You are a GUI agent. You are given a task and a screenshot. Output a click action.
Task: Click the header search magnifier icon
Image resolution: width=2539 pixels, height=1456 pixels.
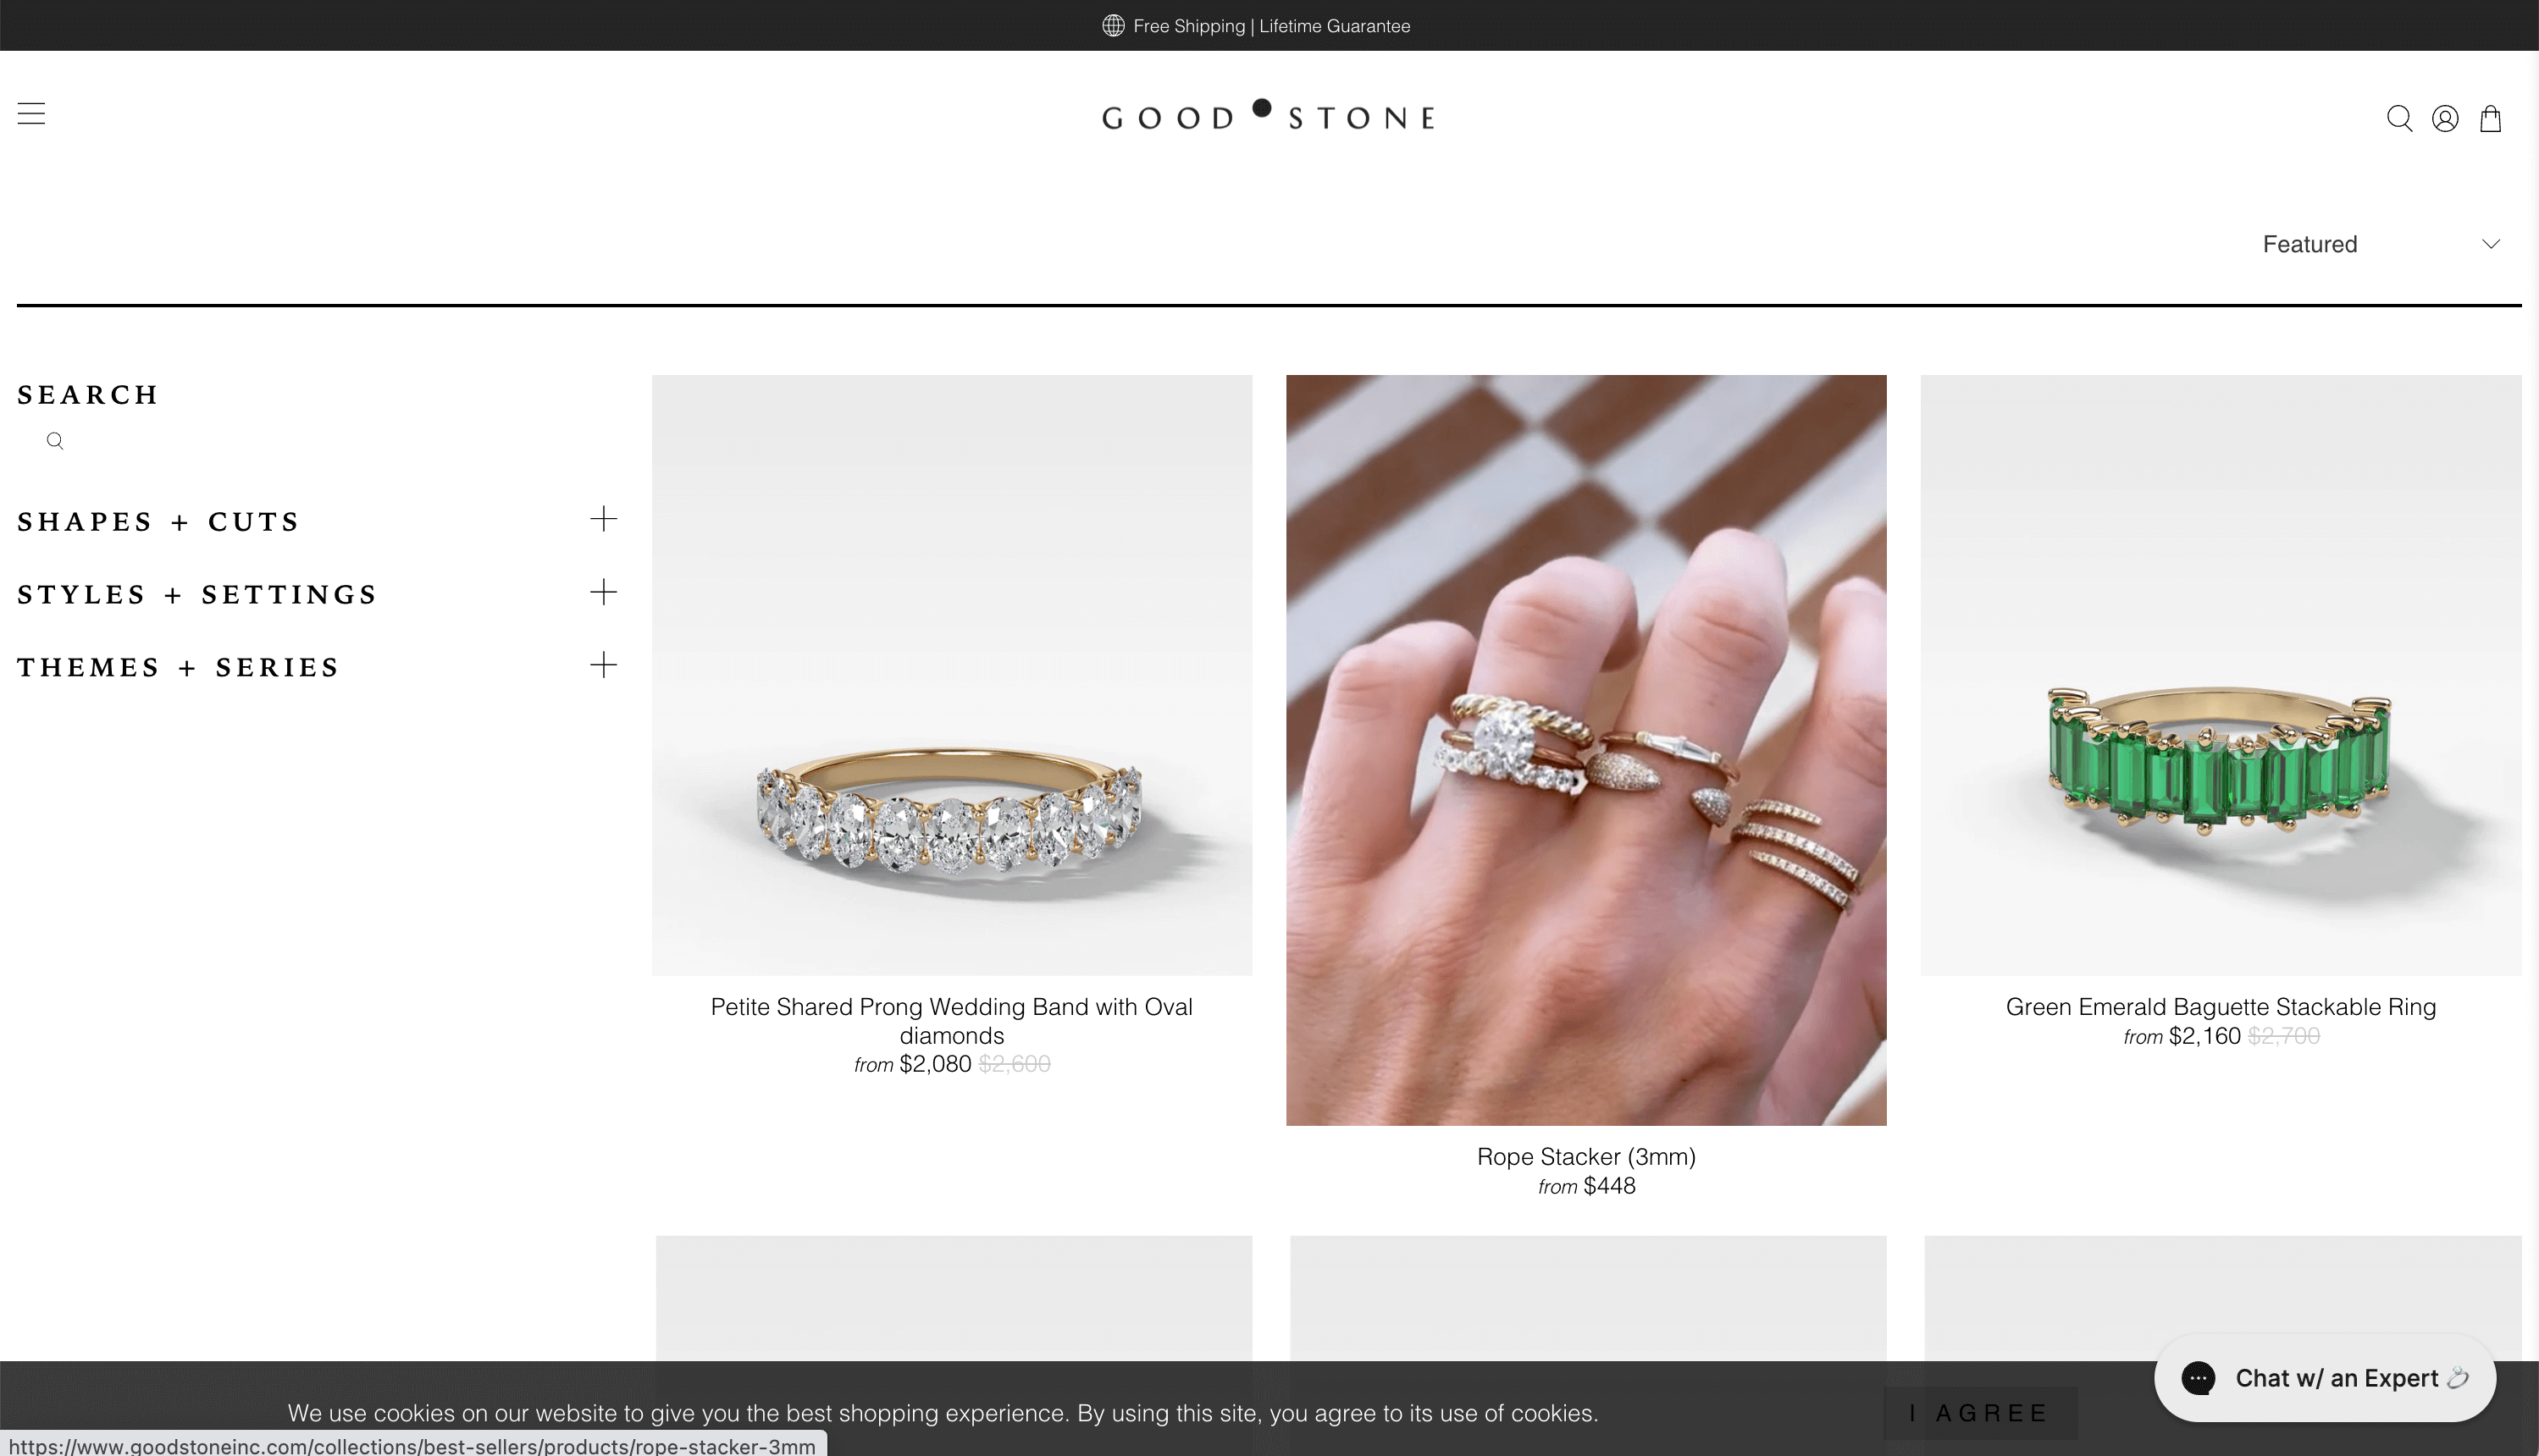[2399, 119]
